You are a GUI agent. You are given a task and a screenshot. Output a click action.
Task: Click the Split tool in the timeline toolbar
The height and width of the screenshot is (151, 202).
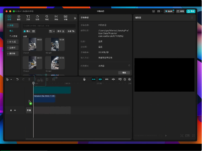click(29, 79)
